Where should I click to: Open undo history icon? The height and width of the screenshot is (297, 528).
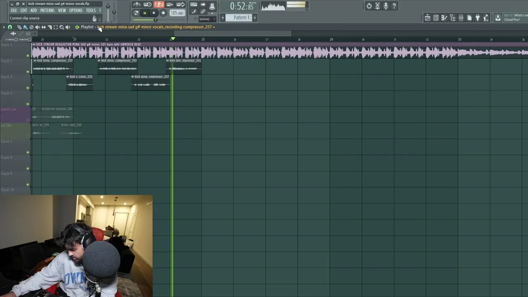[x=369, y=6]
